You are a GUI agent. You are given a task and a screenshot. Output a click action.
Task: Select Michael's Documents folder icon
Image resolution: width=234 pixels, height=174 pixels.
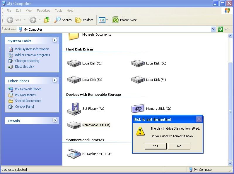click(74, 36)
